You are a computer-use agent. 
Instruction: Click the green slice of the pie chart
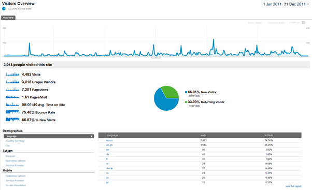tap(171, 93)
